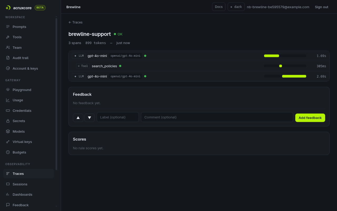This screenshot has height=211, width=337.
Task: Click the user email nb-brewline-be595579@example.com
Action: click(x=278, y=7)
